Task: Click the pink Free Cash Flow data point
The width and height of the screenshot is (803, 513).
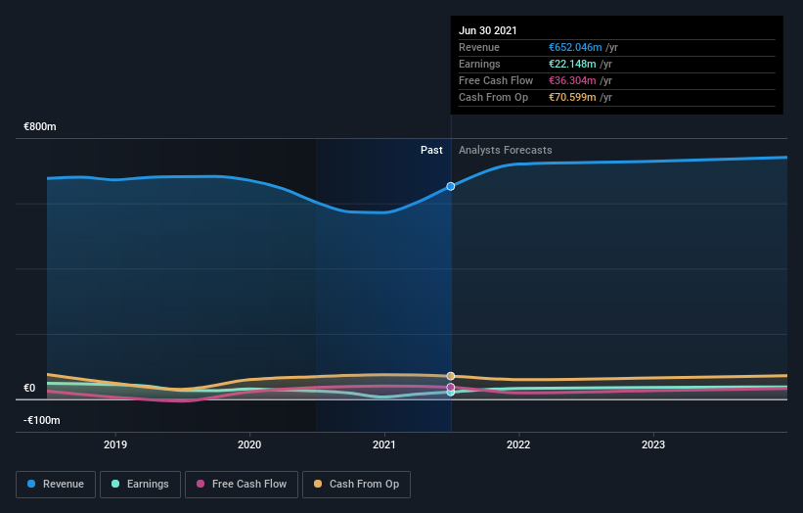Action: click(x=451, y=387)
